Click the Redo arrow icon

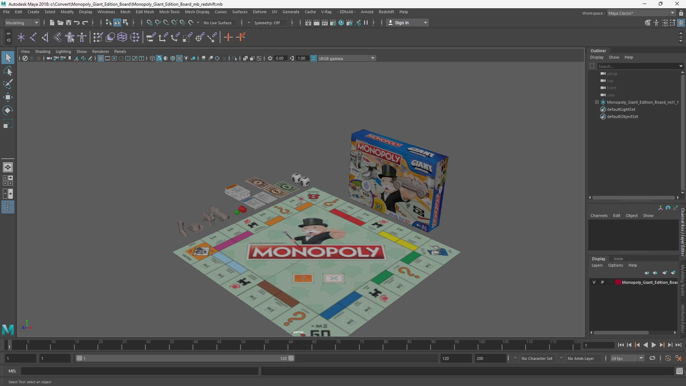coord(85,23)
